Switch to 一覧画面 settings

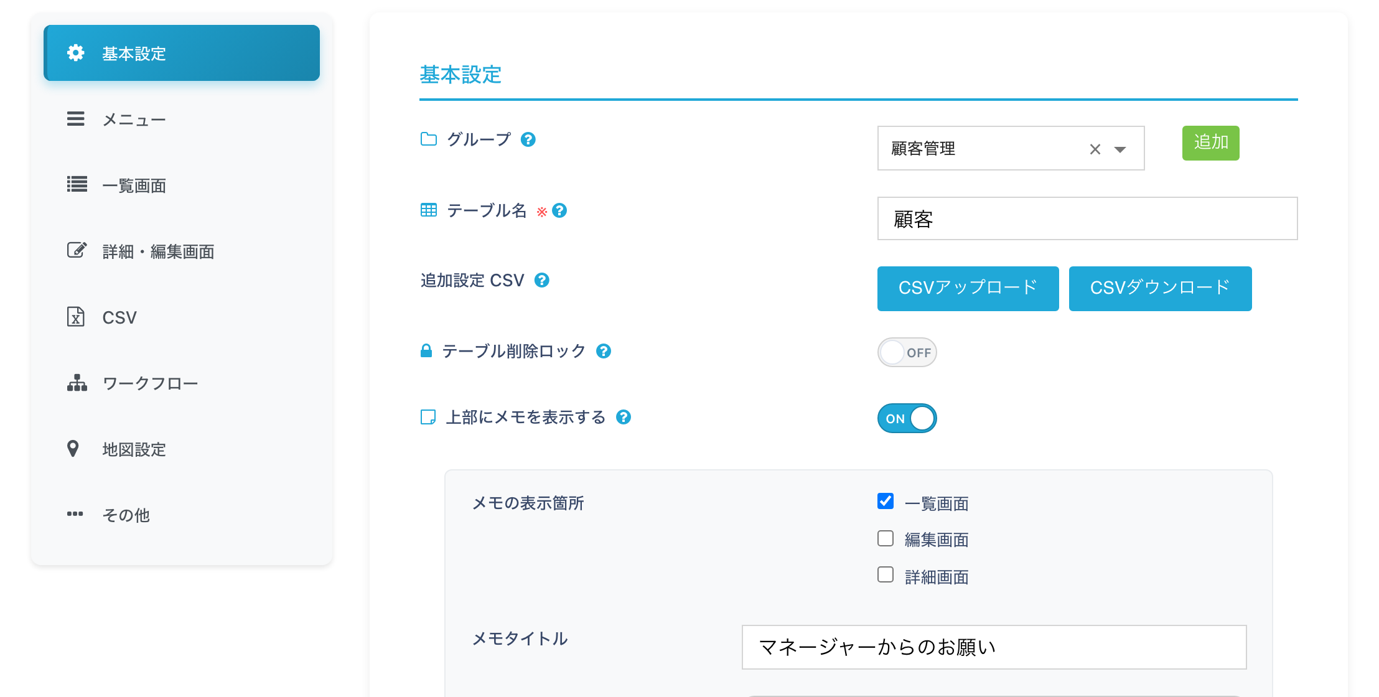[182, 185]
